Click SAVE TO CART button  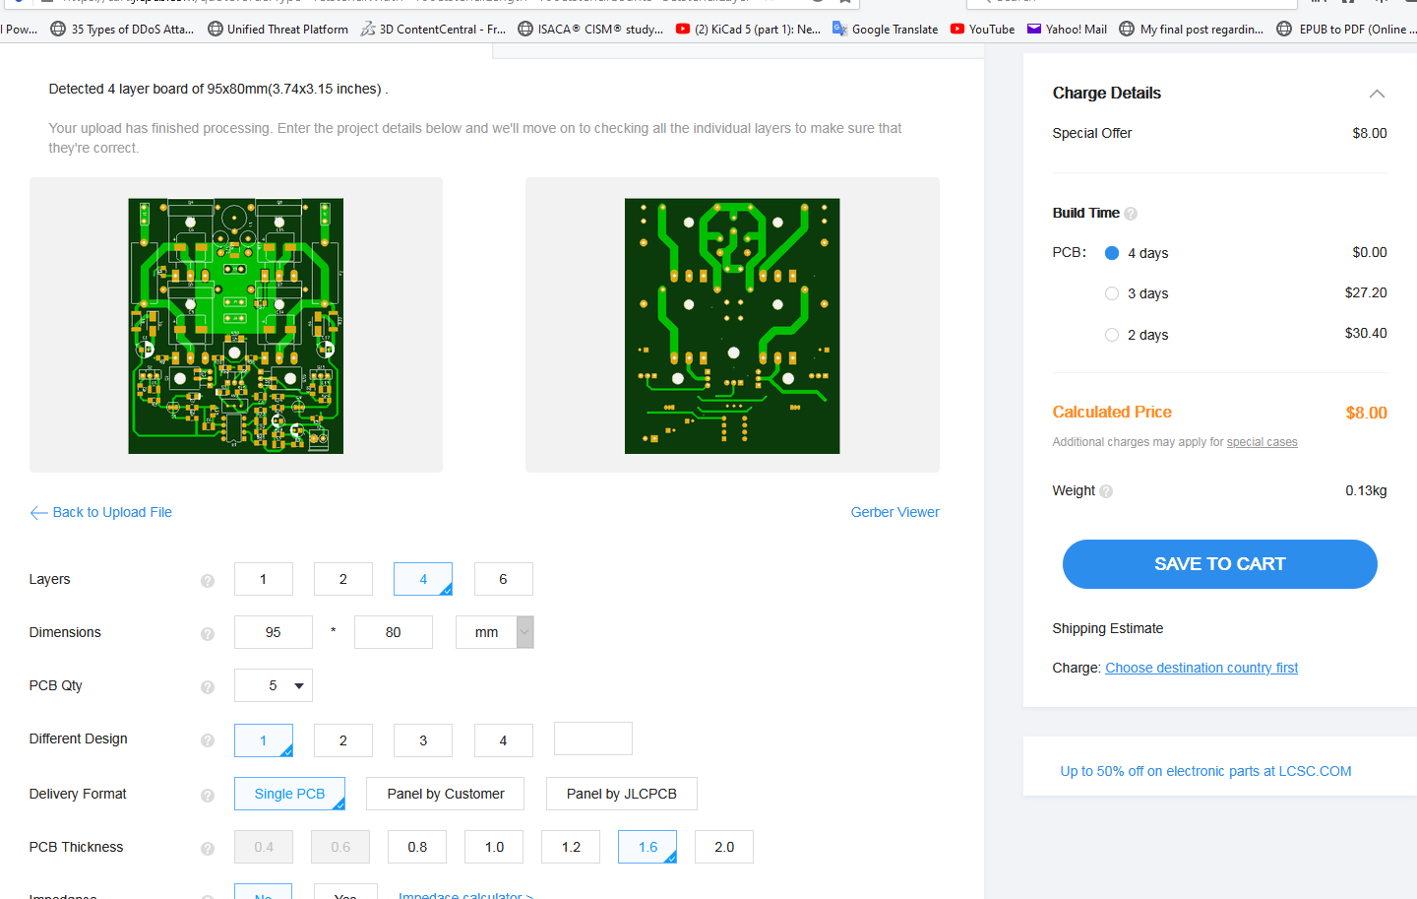(x=1220, y=564)
